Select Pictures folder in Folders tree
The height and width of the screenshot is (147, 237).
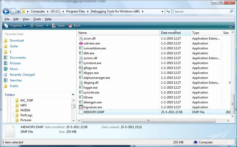click(26, 120)
